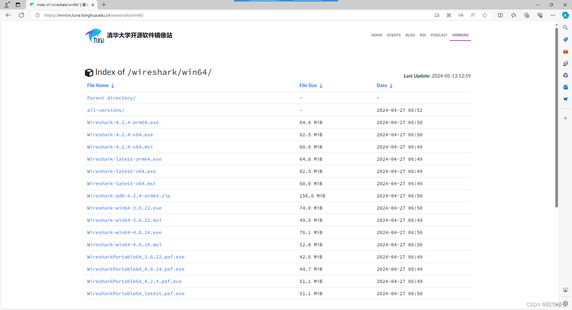Download Wireshark-latest-x64.exe
Viewport: 572px width, 310px height.
tap(122, 171)
